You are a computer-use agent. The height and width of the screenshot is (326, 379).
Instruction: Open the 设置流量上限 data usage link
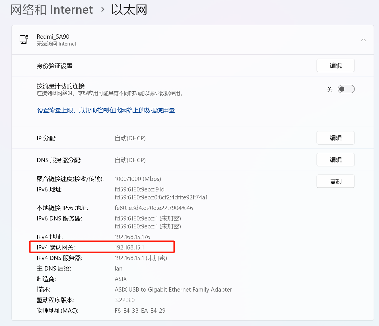(106, 110)
